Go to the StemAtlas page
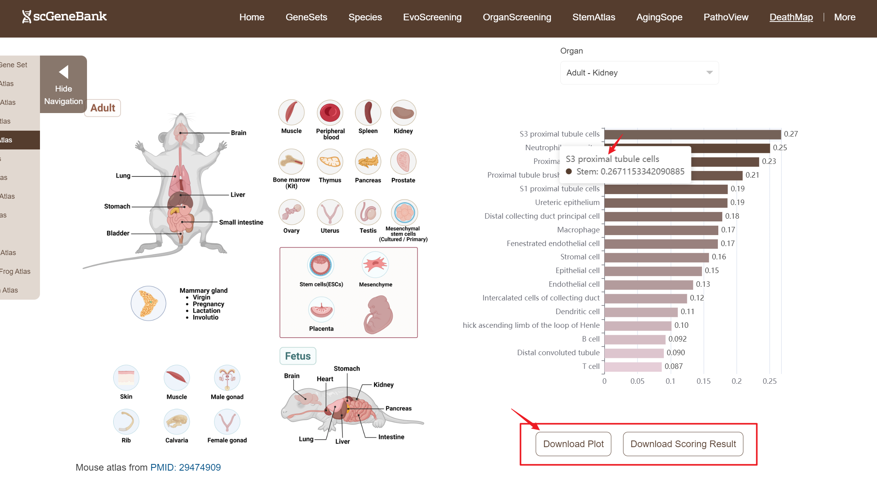The image size is (877, 480). pos(594,17)
